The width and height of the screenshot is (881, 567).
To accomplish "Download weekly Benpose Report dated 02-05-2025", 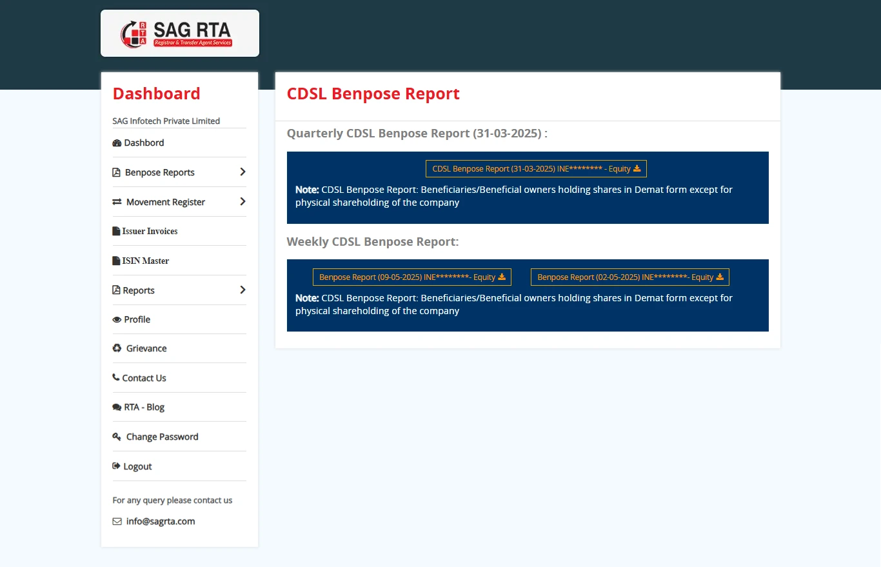I will click(629, 277).
